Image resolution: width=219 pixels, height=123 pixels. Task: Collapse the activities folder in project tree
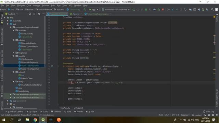pos(13,30)
